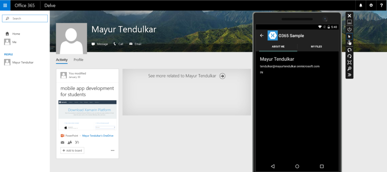
Task: Click the fit to screen emulator icon
Action: 350,62
